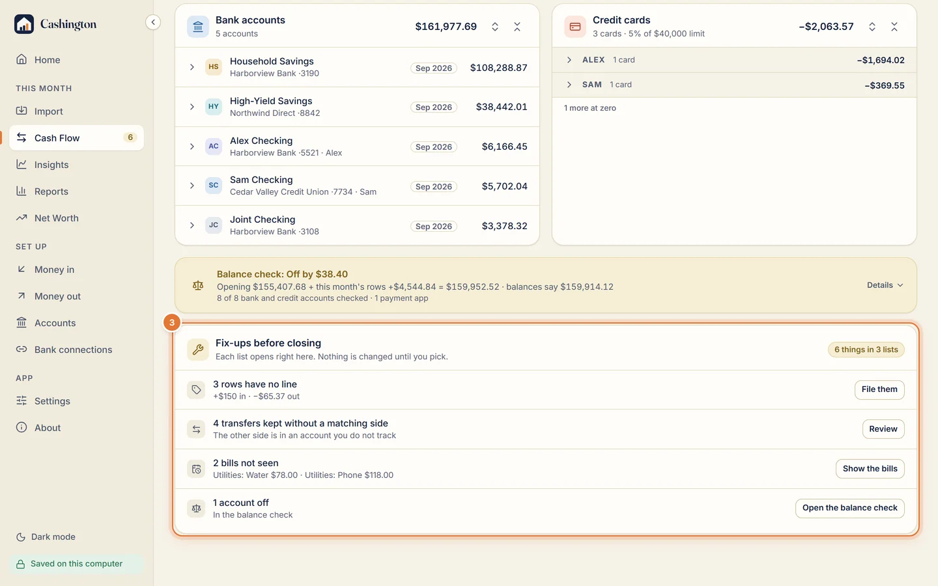
Task: Collapse the sidebar with the arrow button
Action: (153, 22)
